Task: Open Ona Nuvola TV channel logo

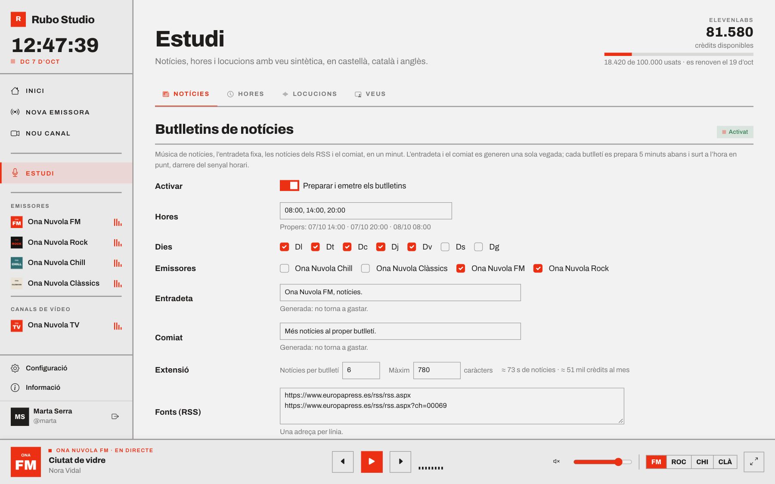Action: click(17, 325)
